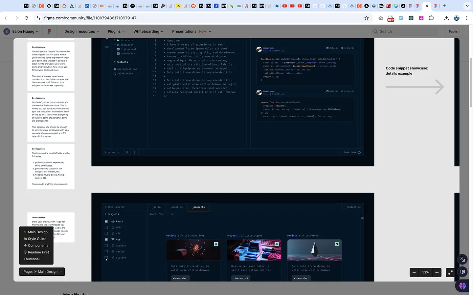473x295 pixels.
Task: Zoom out with the minus button
Action: pos(414,272)
